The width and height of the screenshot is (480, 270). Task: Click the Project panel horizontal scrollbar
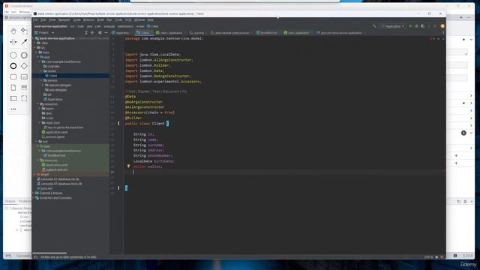coord(49,253)
